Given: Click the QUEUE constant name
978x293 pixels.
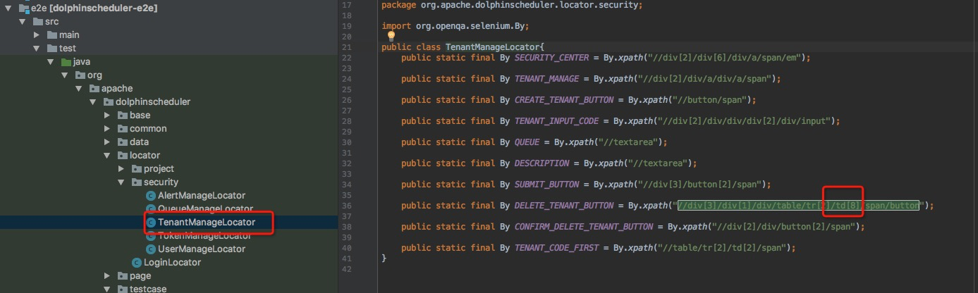Looking at the screenshot, I should tap(527, 142).
